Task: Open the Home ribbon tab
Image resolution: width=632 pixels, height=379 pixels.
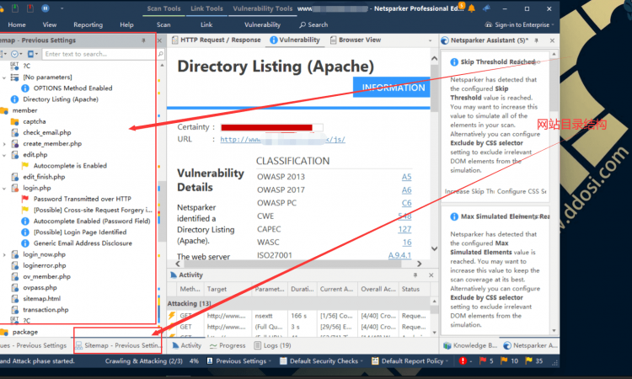Action: click(x=17, y=24)
